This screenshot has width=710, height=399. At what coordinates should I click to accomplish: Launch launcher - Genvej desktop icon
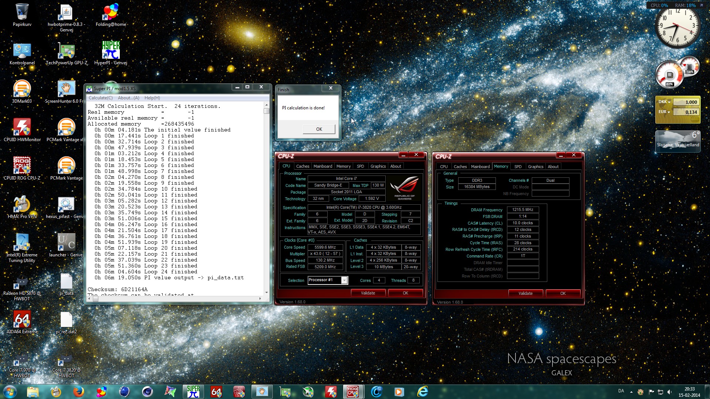click(x=66, y=246)
